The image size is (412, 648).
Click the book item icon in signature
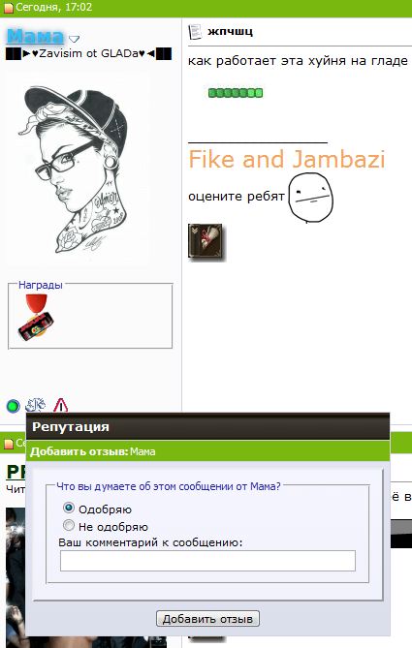point(206,242)
